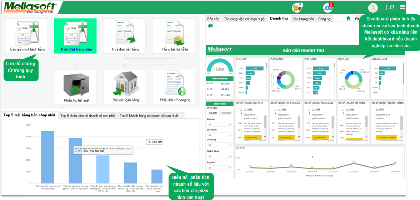Open Báo có ngân hàng bank icon
The width and height of the screenshot is (420, 200).
125,87
